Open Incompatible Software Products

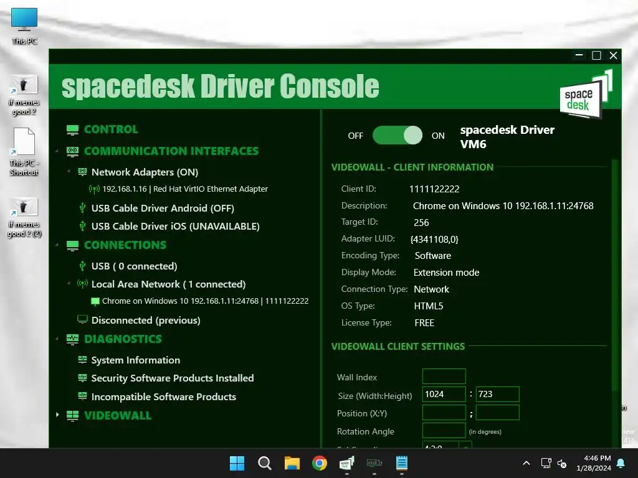click(x=164, y=396)
